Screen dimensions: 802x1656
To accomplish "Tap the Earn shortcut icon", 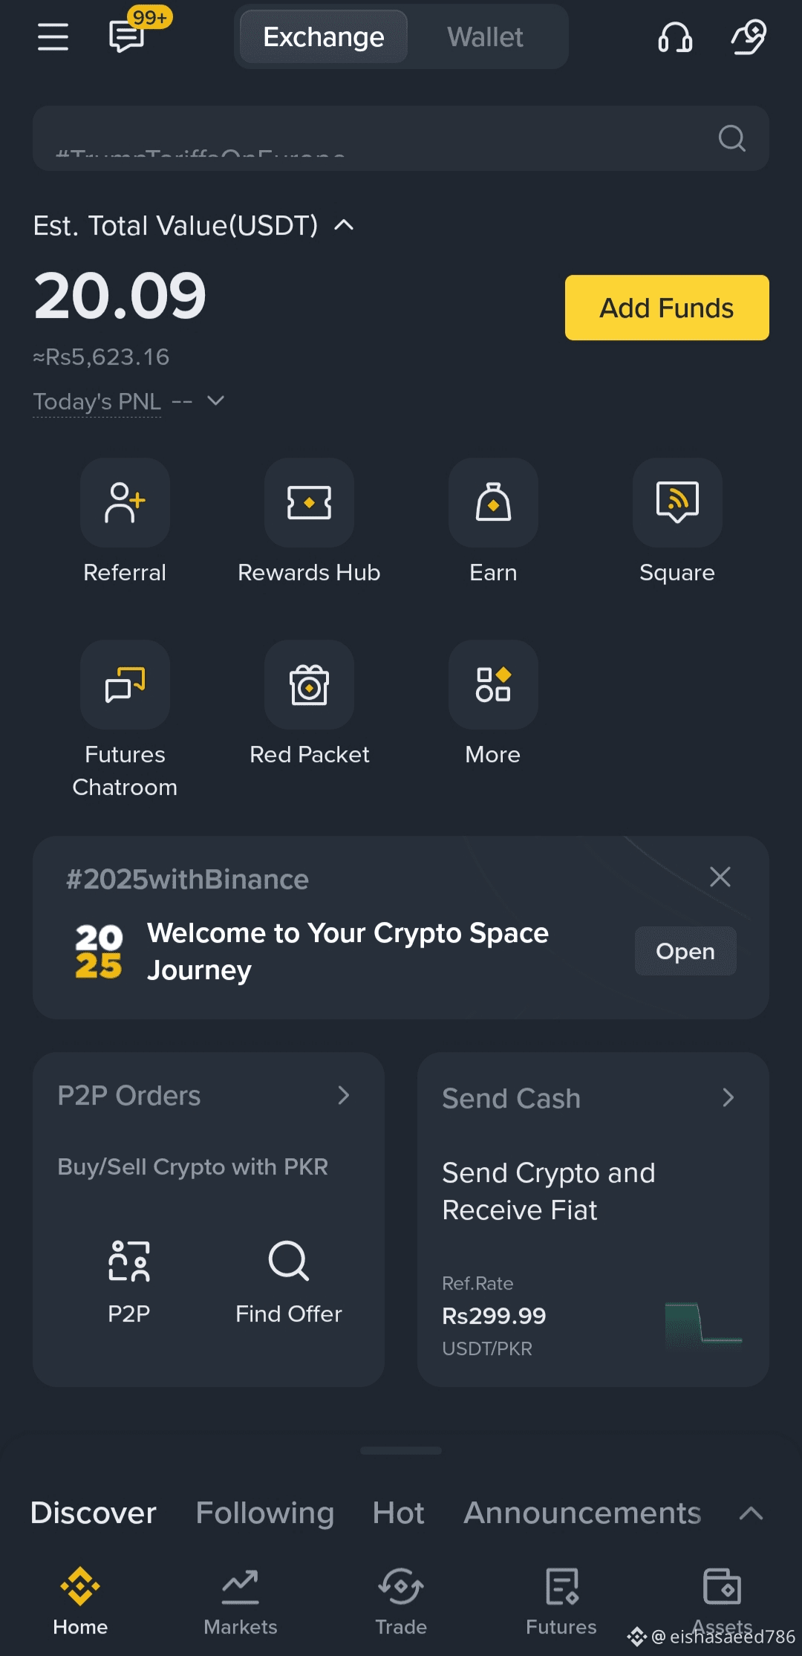I will pyautogui.click(x=493, y=503).
